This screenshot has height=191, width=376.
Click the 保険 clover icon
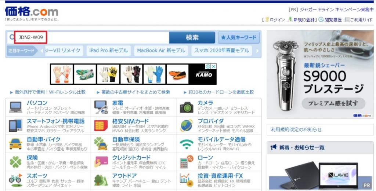coord(15,162)
